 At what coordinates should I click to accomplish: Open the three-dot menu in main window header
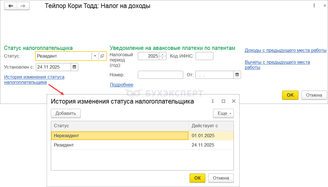(x=314, y=6)
